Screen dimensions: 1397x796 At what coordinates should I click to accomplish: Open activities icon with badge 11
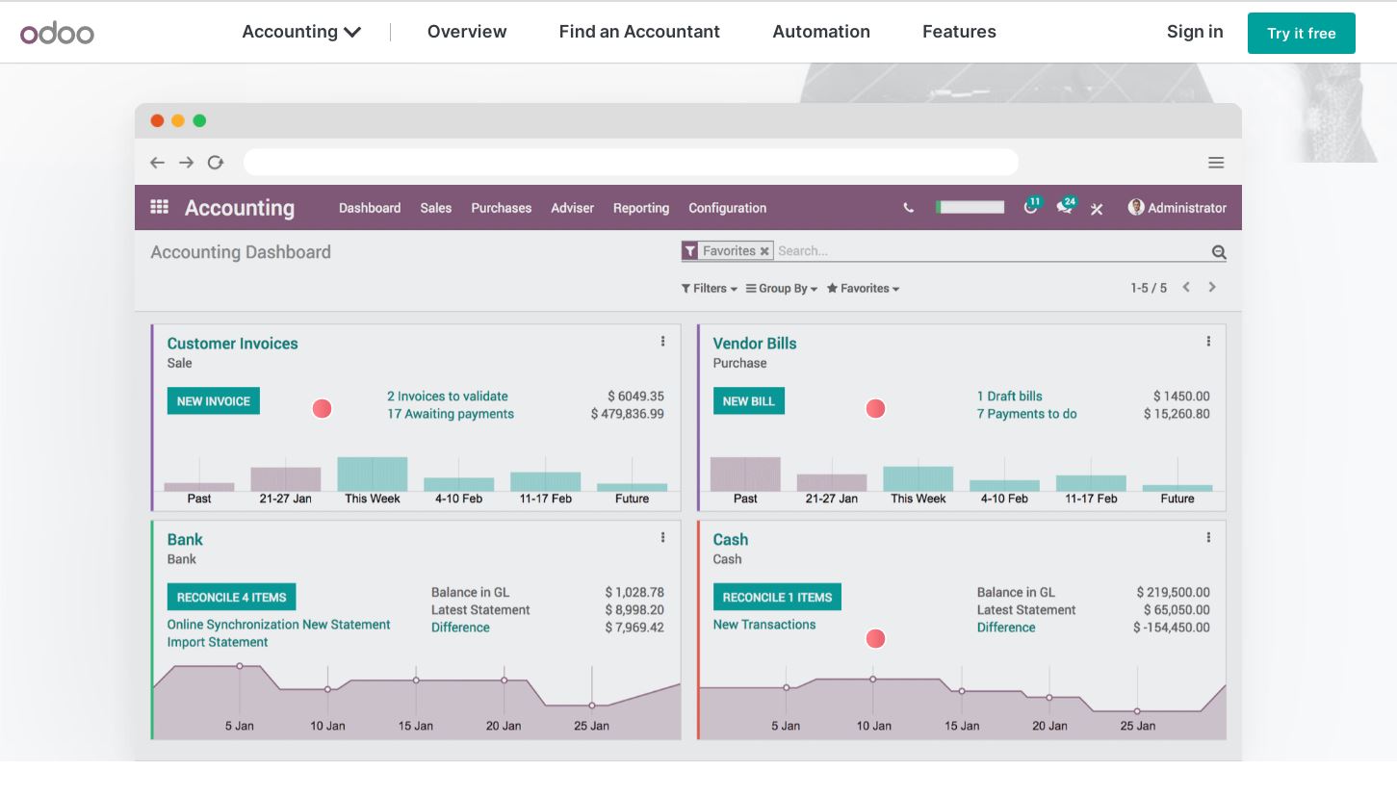[x=1032, y=206]
